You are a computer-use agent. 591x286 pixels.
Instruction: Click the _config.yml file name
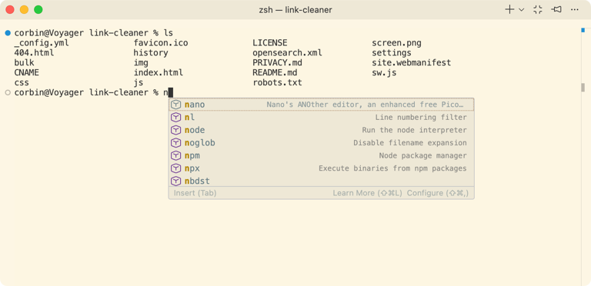[42, 43]
